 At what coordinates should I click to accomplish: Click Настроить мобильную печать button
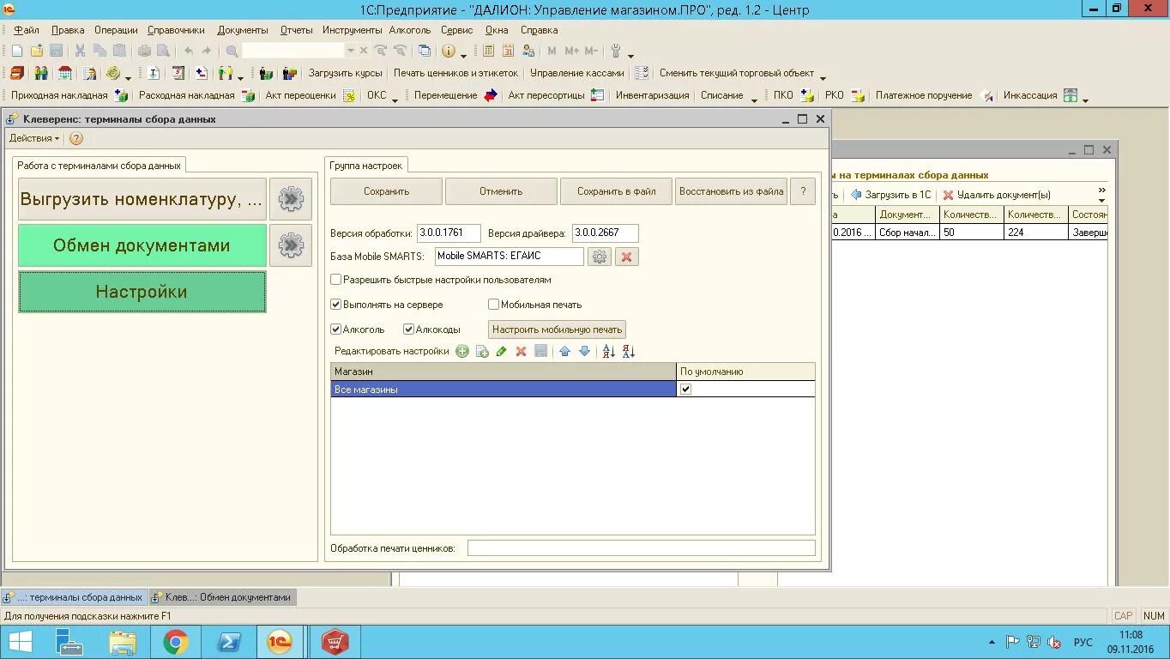(x=557, y=329)
